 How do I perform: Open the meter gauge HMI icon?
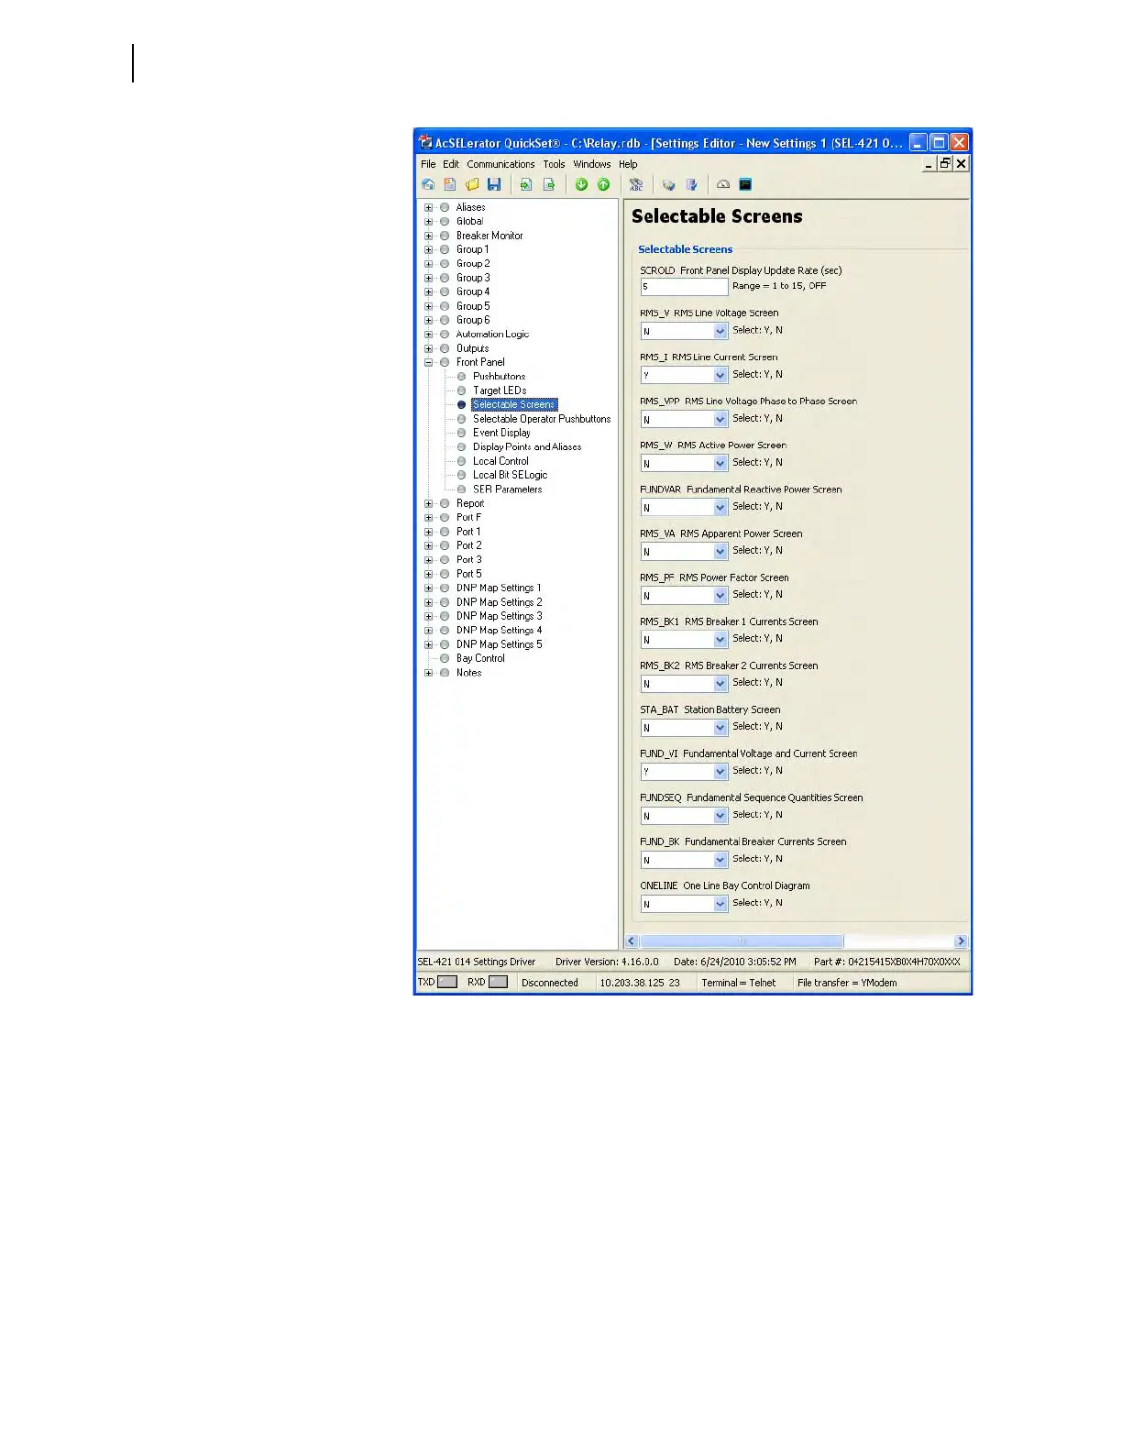[x=723, y=184]
